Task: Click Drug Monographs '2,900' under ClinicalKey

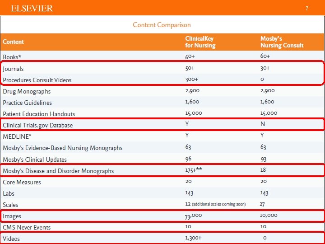Action: tap(192, 91)
